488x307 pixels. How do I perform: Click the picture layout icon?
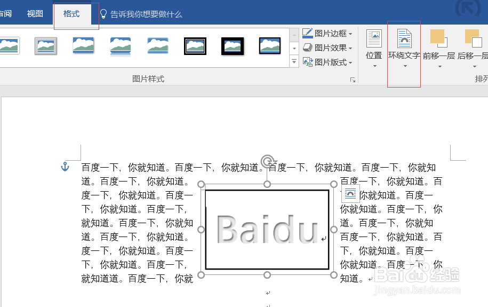pos(308,62)
